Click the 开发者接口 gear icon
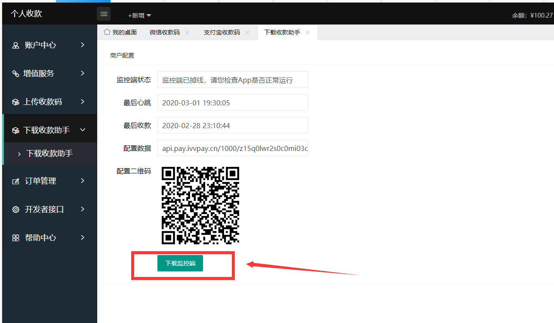554x323 pixels. click(16, 209)
